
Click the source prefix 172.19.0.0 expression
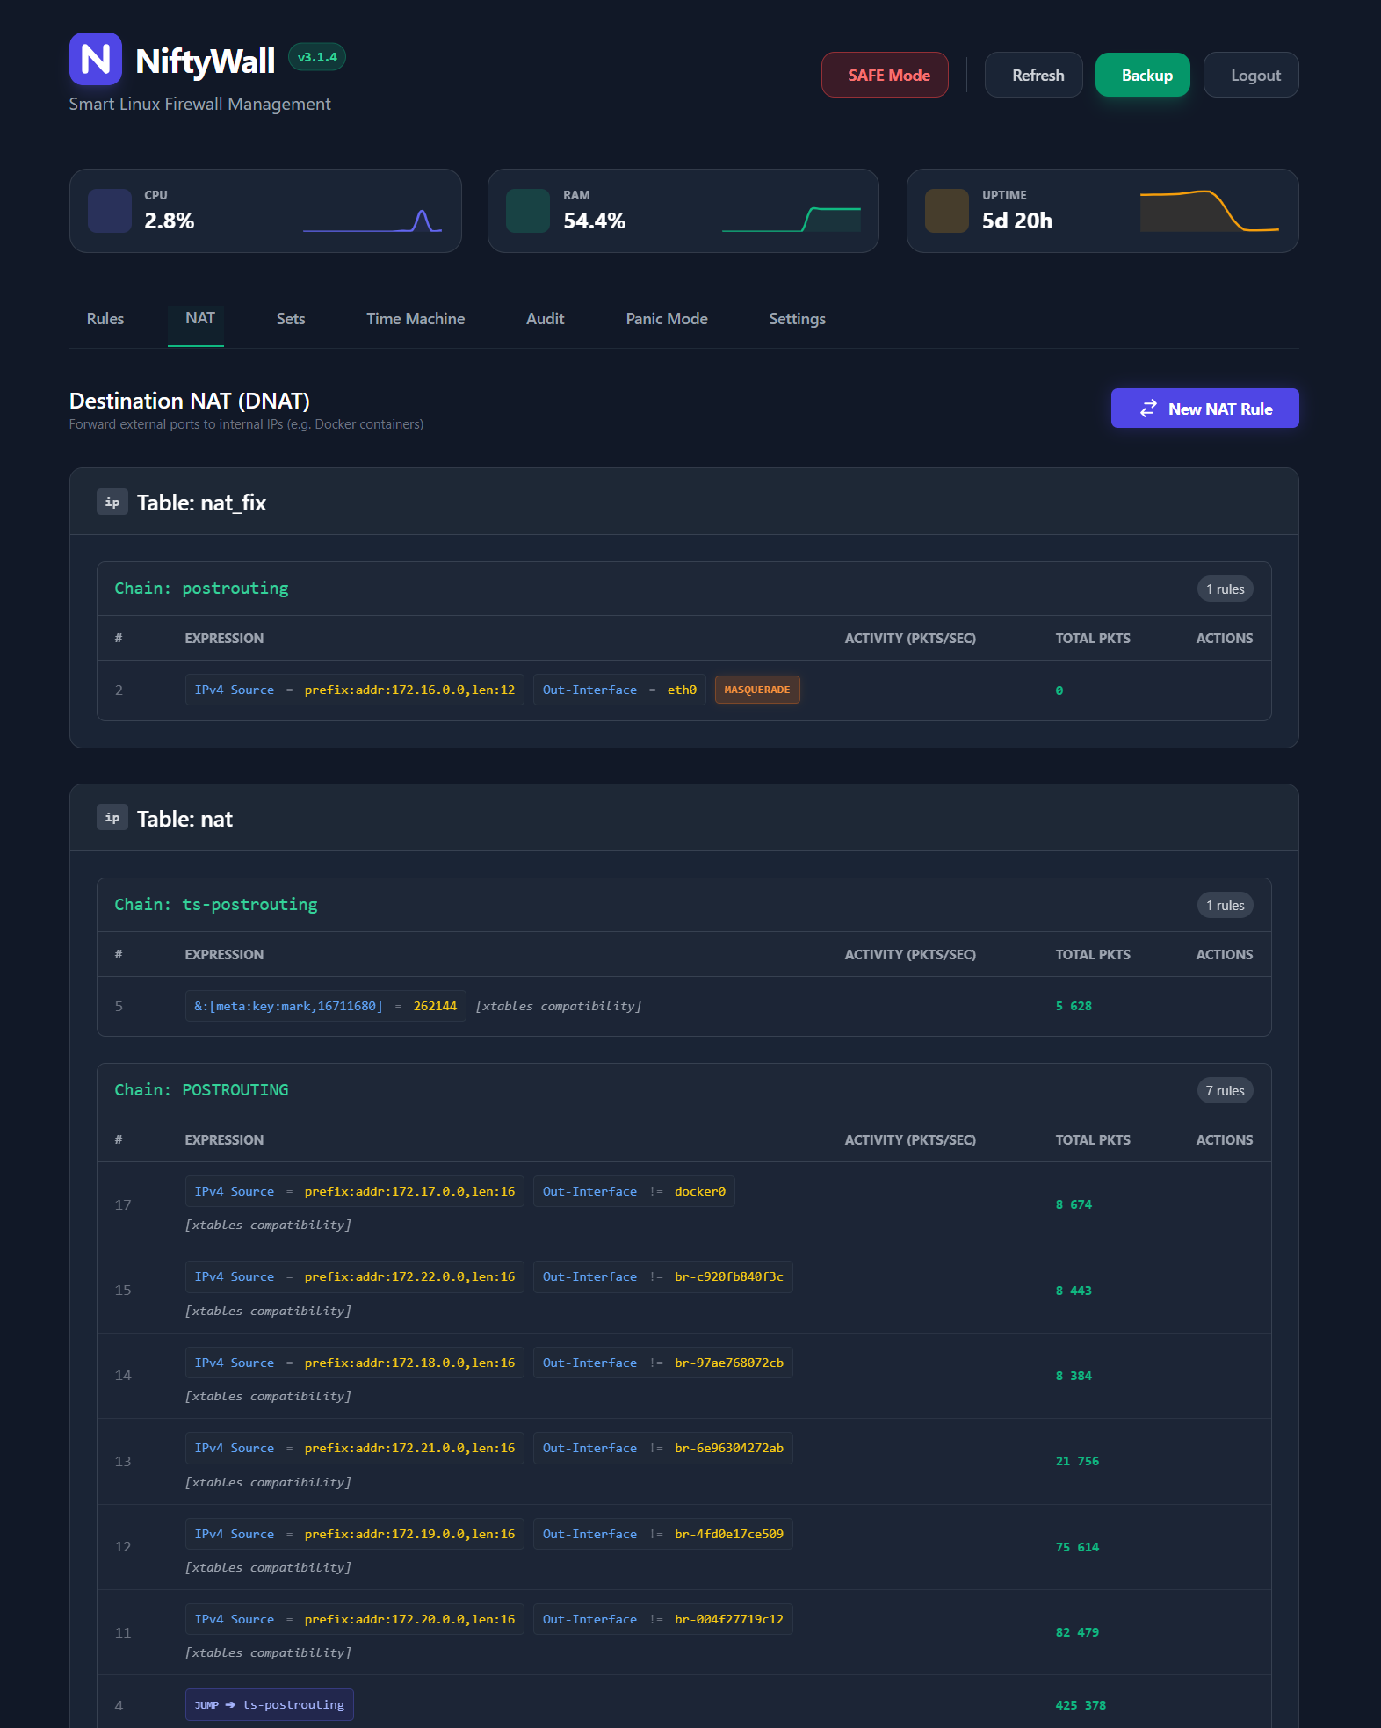[355, 1534]
